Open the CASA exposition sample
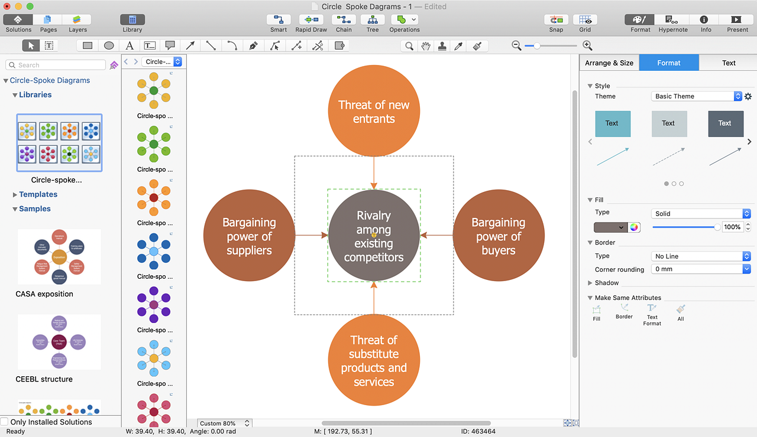The height and width of the screenshot is (437, 757). 59,256
